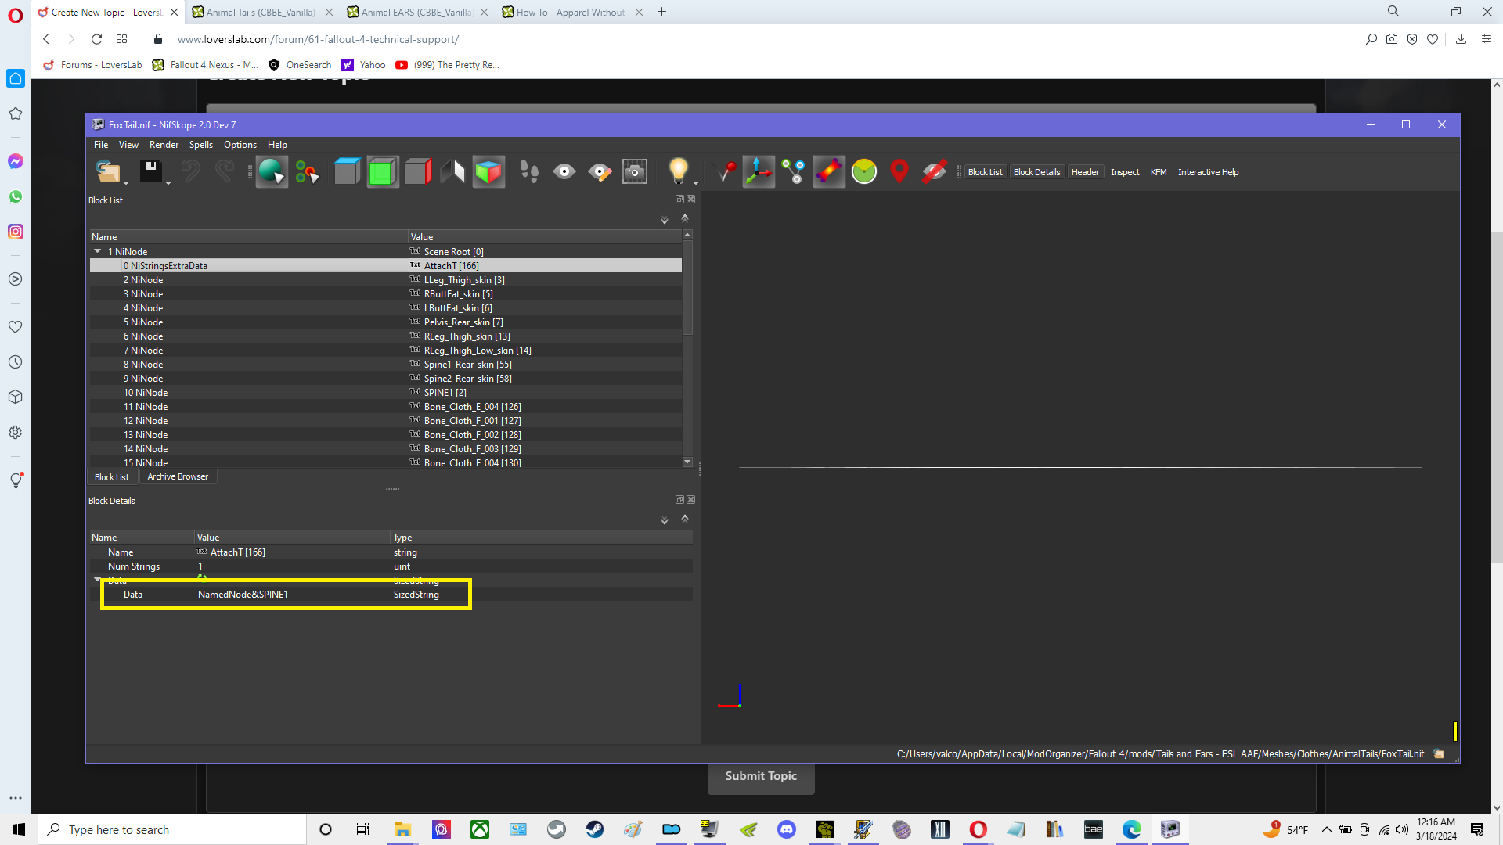This screenshot has height=845, width=1503.
Task: Open Instagram in Opera sidebar
Action: coord(16,232)
